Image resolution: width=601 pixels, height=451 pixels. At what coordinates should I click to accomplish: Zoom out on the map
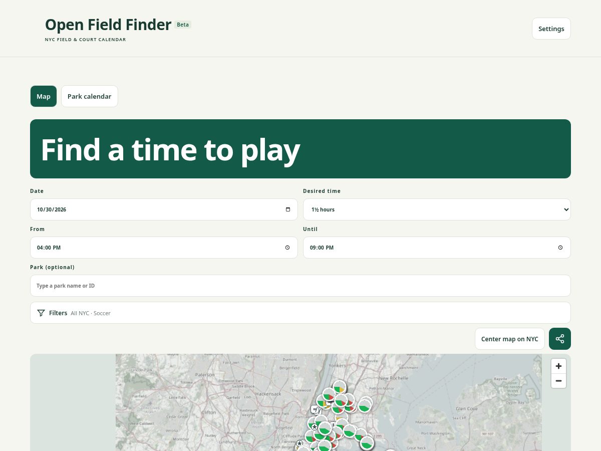(558, 381)
